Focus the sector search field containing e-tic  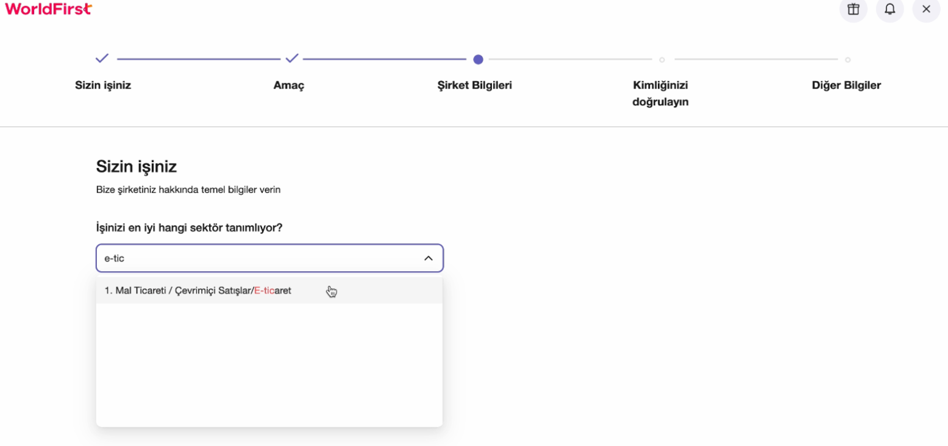(256, 258)
